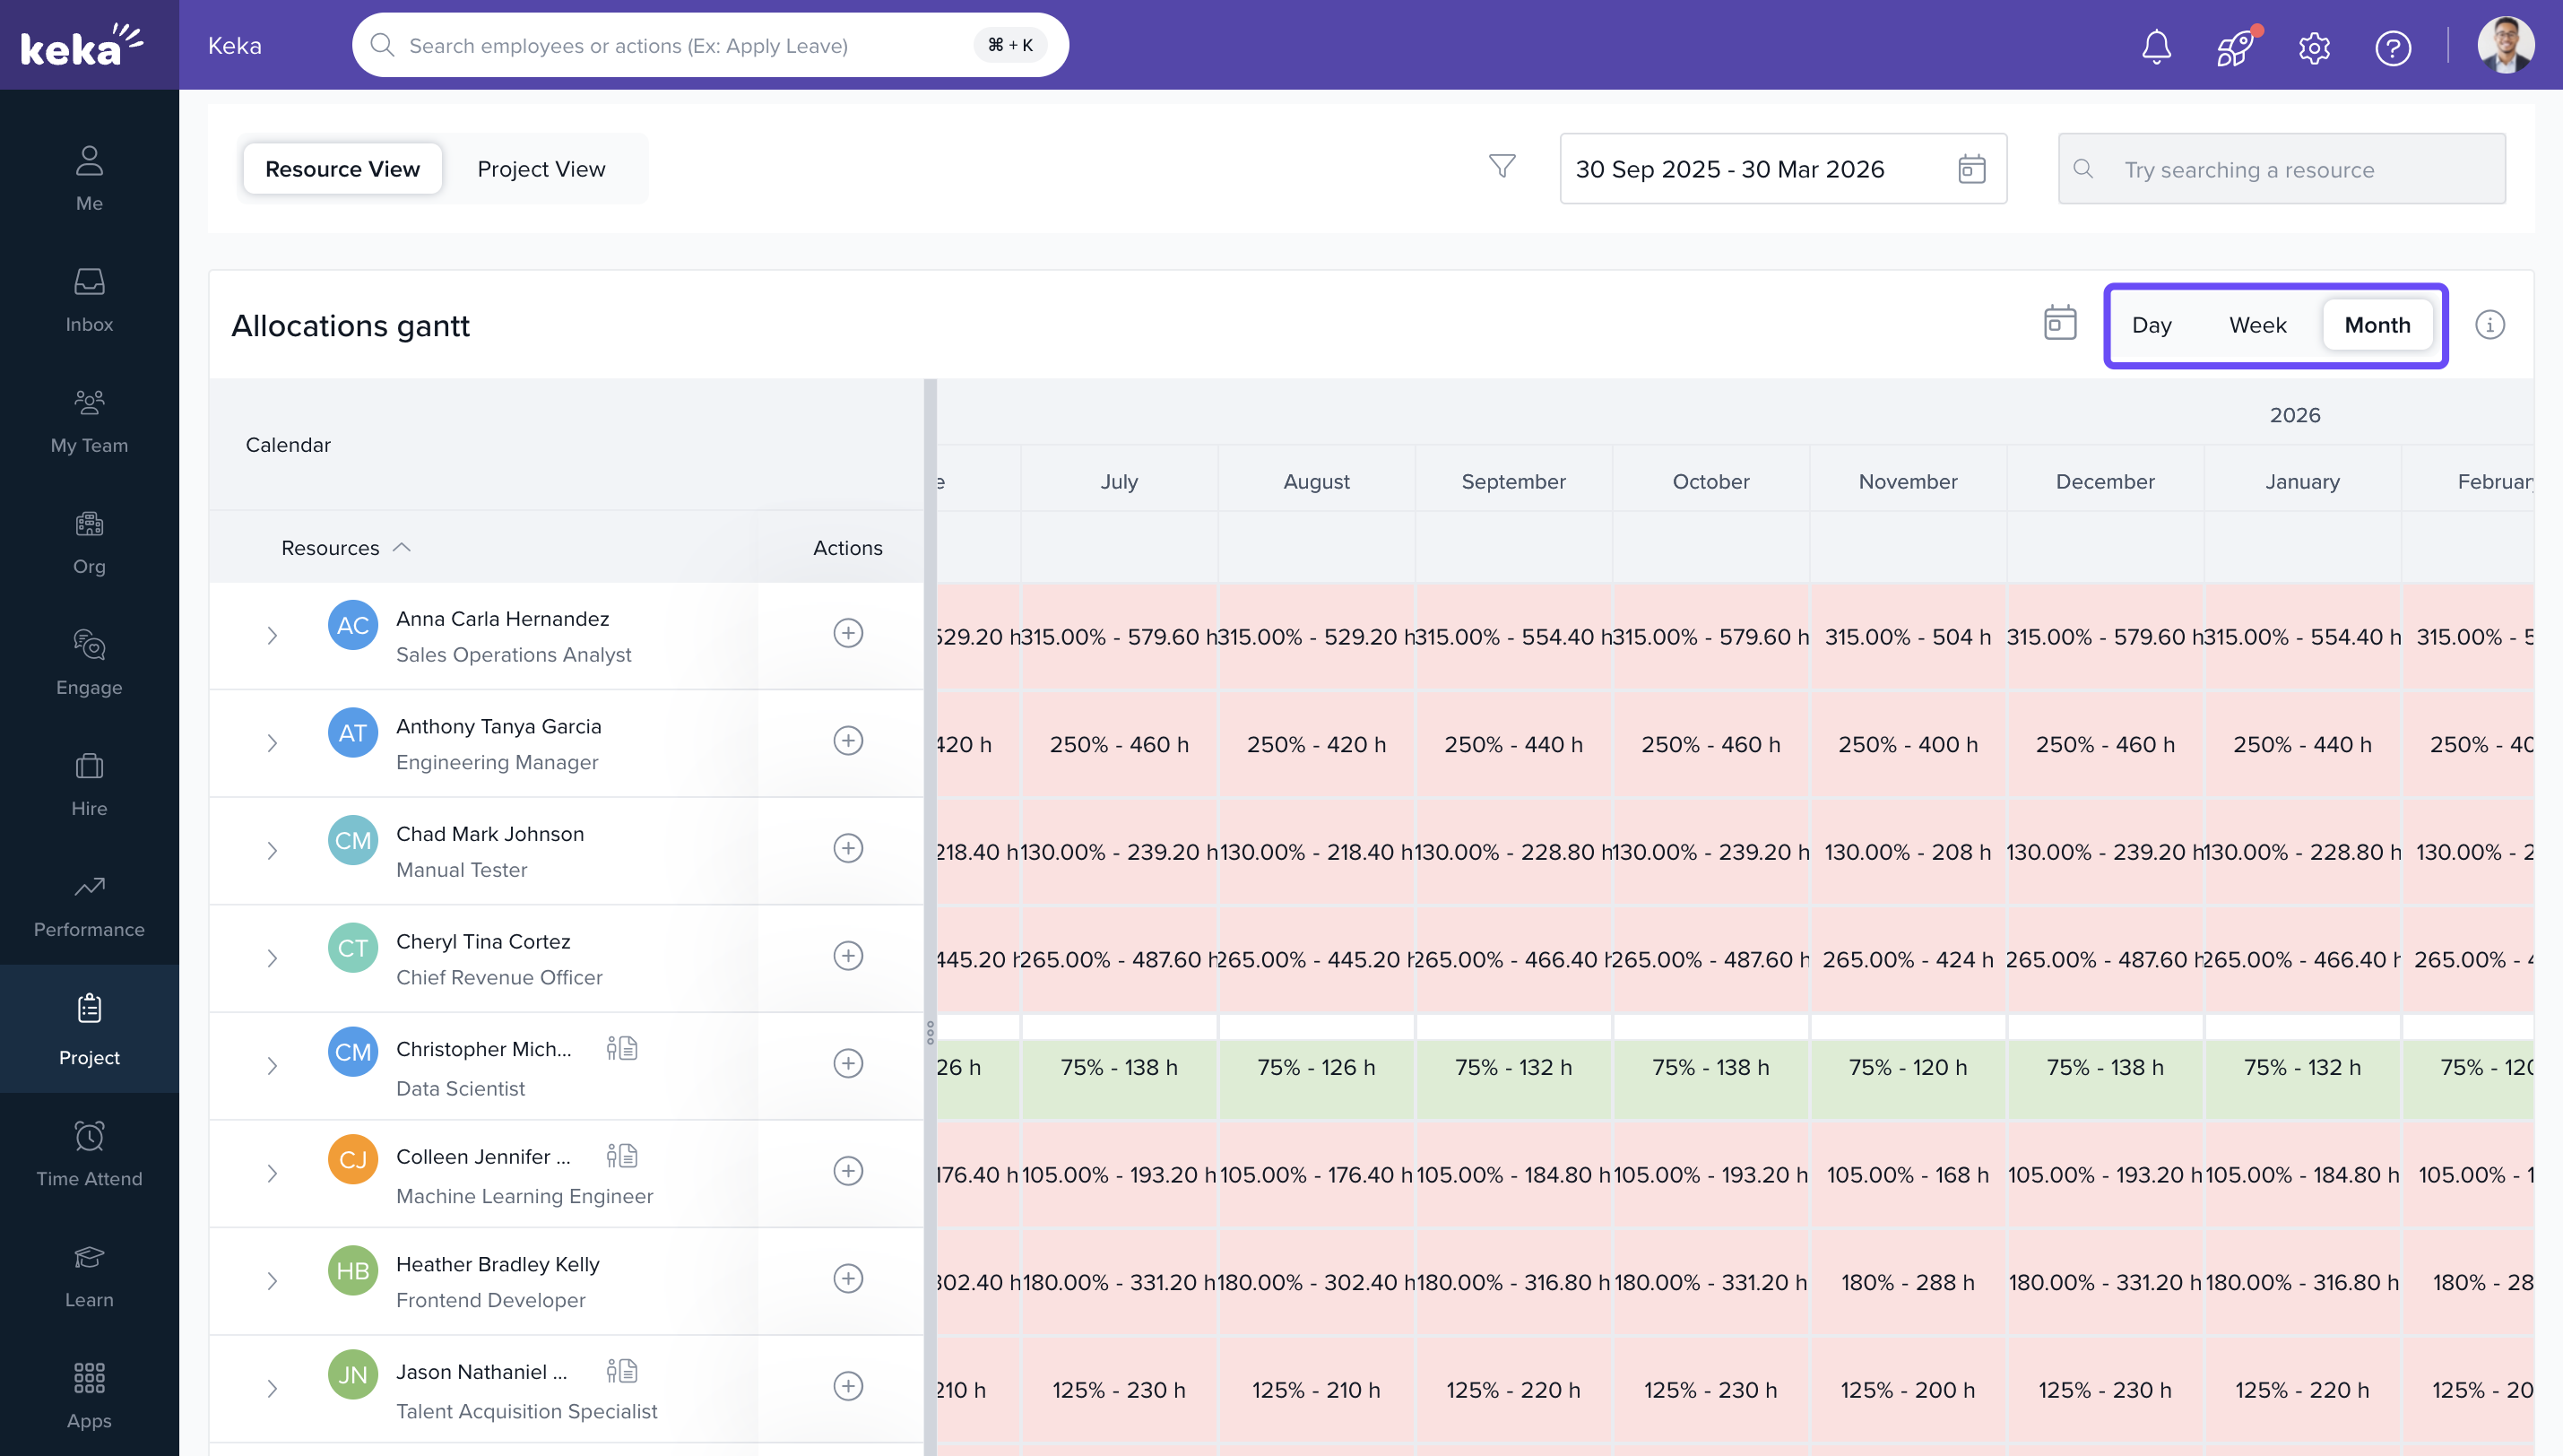Open the settings gear in header
The image size is (2563, 1456).
pos(2314,47)
